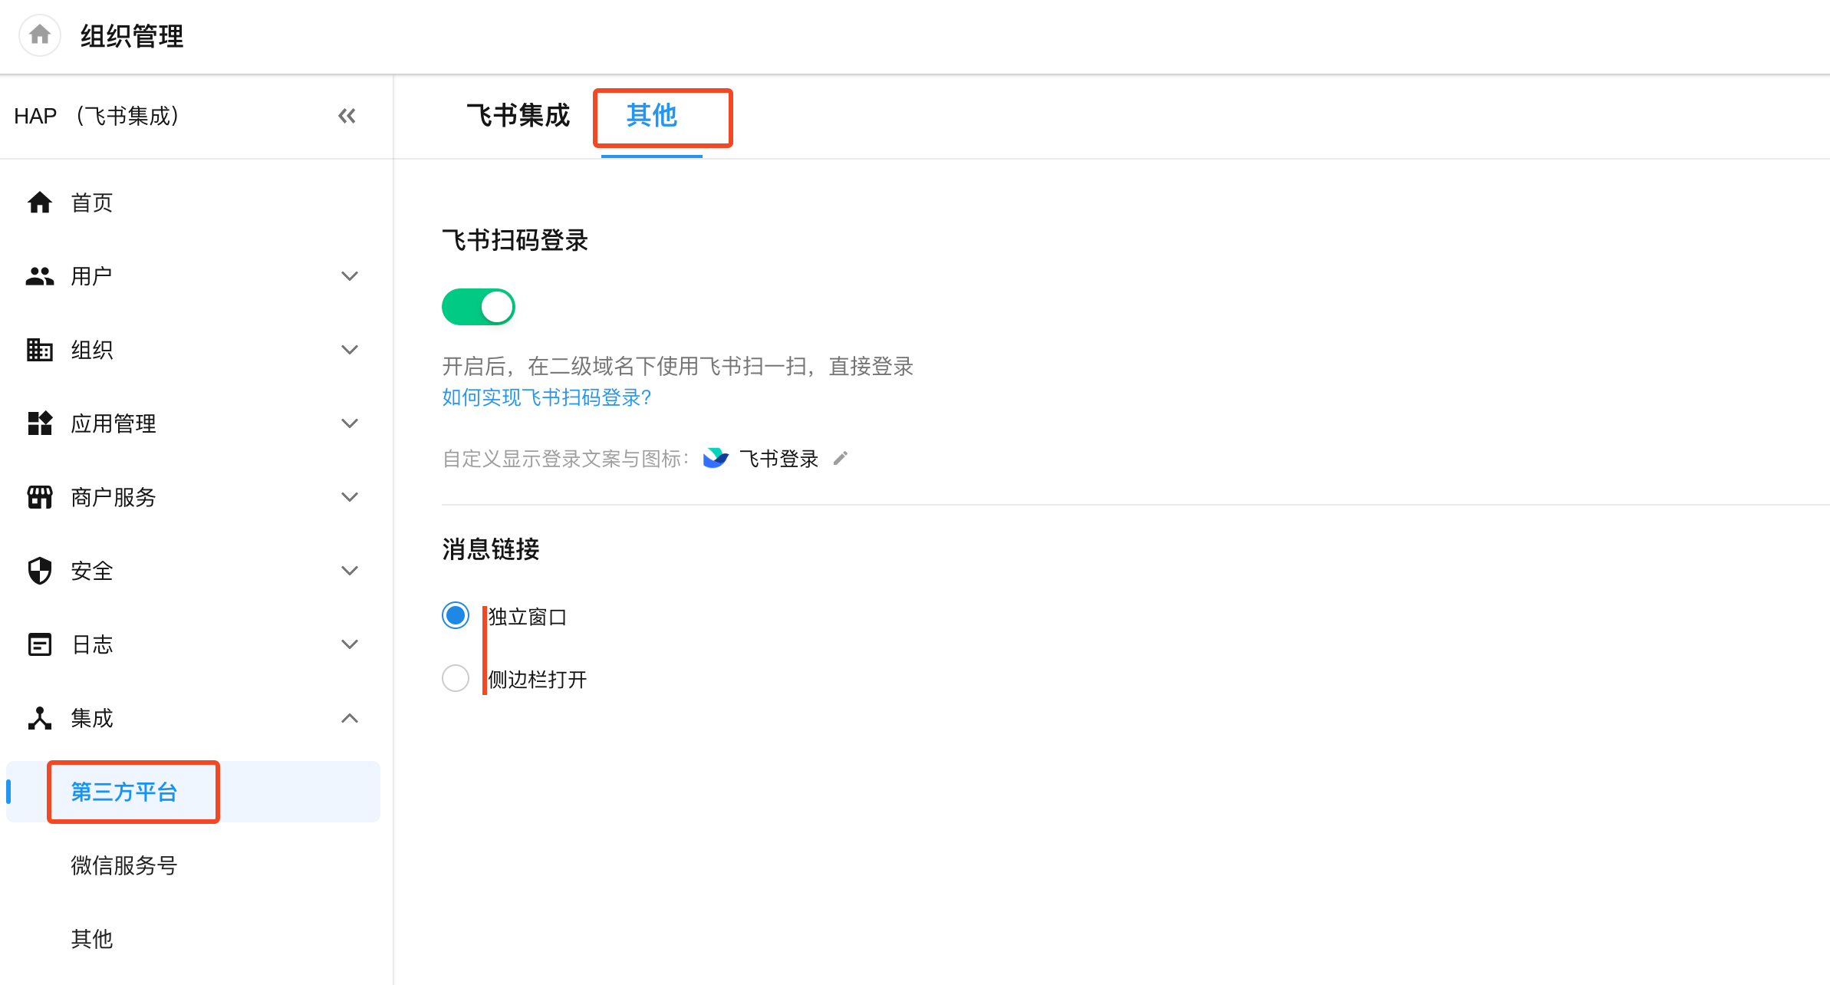Click the 首页 house icon in sidebar

40,203
